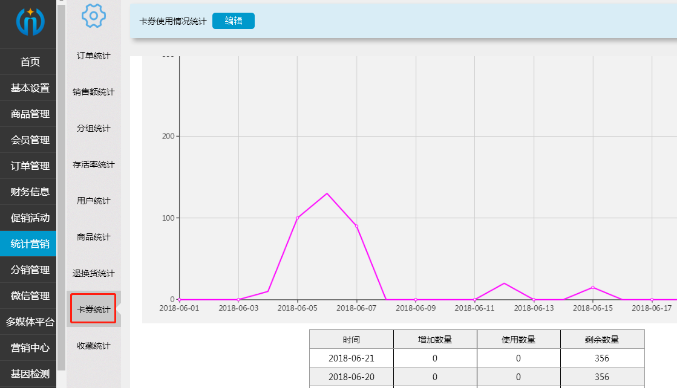Click the peak data point near 2018-06-06
The image size is (677, 388).
click(326, 193)
